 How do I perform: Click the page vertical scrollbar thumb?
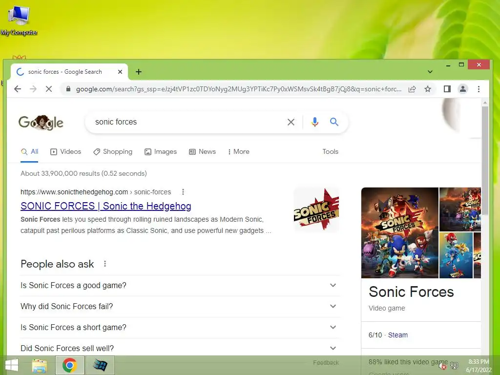point(485,160)
